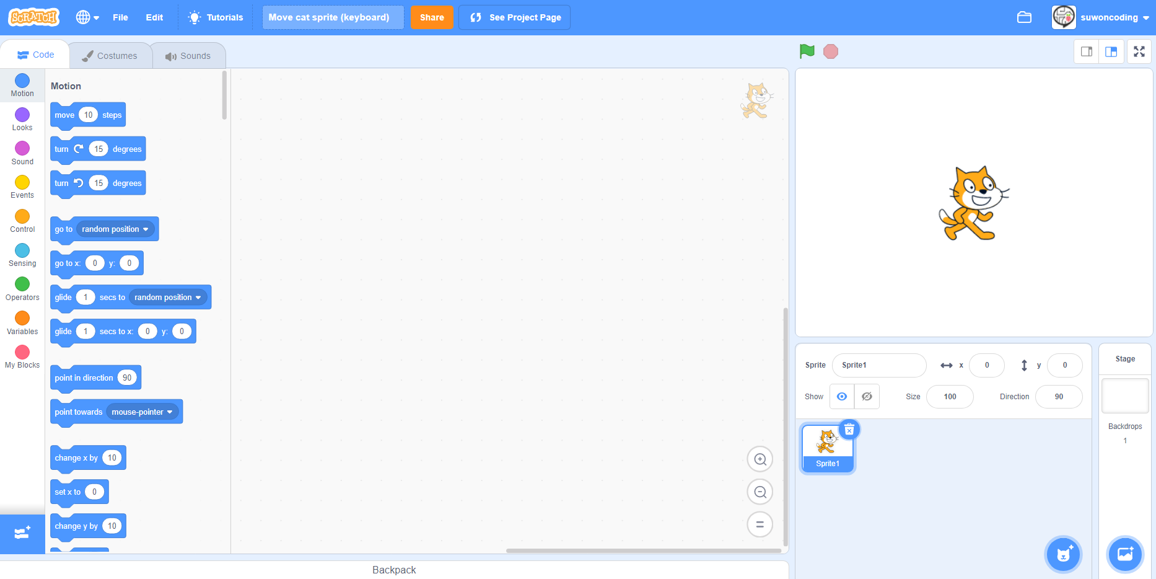The image size is (1156, 579).
Task: Click the workspace vertical scrollbar
Action: pyautogui.click(x=785, y=427)
